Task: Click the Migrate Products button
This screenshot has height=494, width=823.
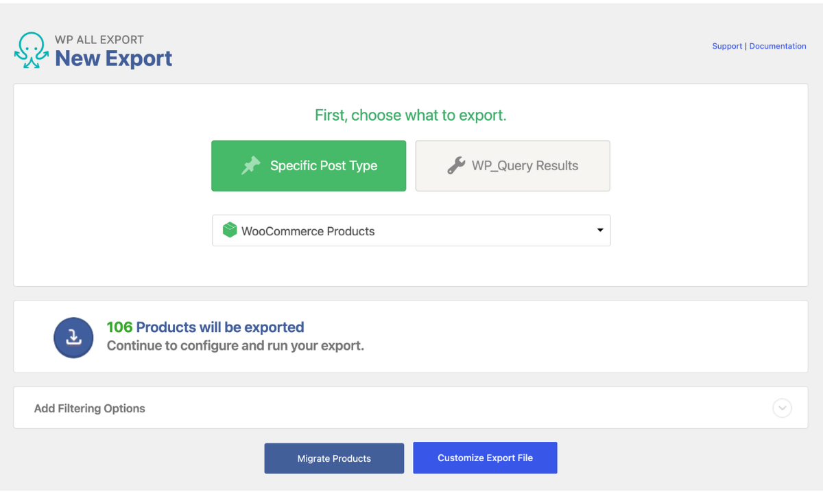Action: 334,458
